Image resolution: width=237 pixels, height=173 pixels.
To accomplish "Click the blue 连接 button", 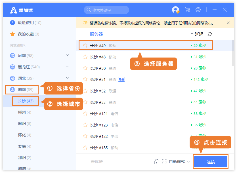I will 211,162.
